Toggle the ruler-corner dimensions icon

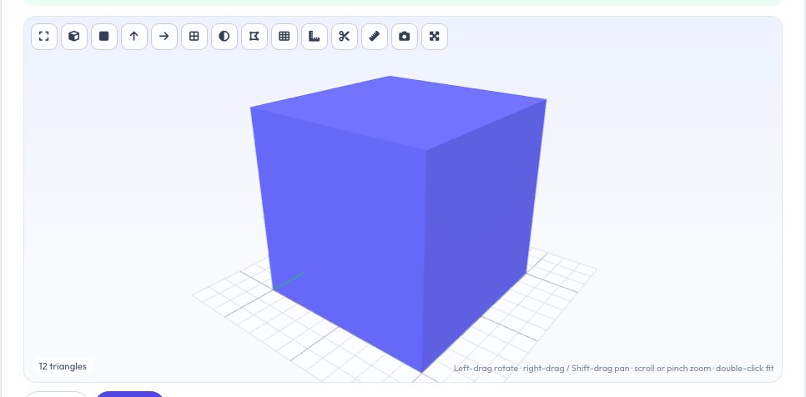315,37
